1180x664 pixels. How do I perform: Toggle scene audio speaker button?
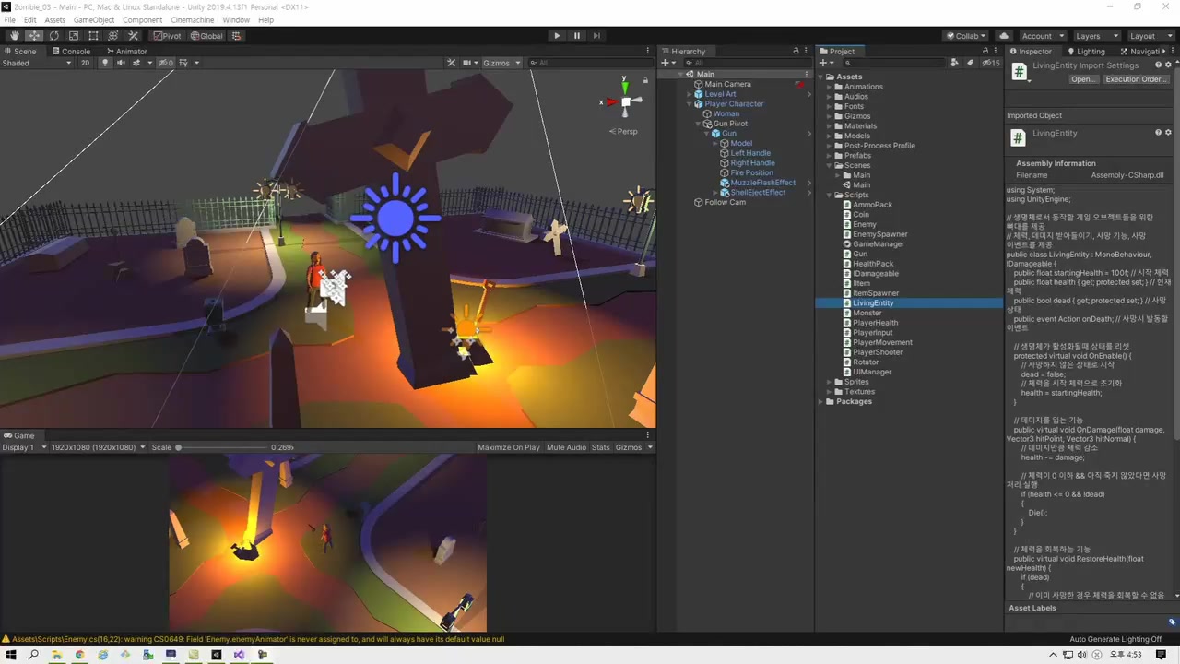coord(119,63)
